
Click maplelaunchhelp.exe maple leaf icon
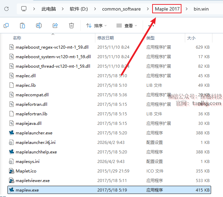pyautogui.click(x=12, y=152)
